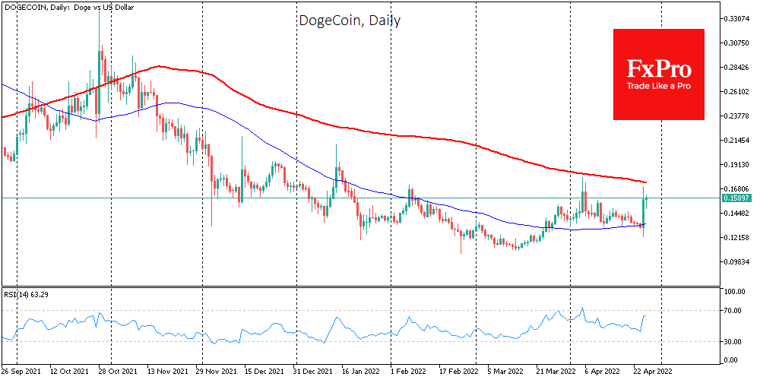Click the 'DogeCoin, Daily' chart title
This screenshot has width=760, height=380.
click(x=349, y=21)
